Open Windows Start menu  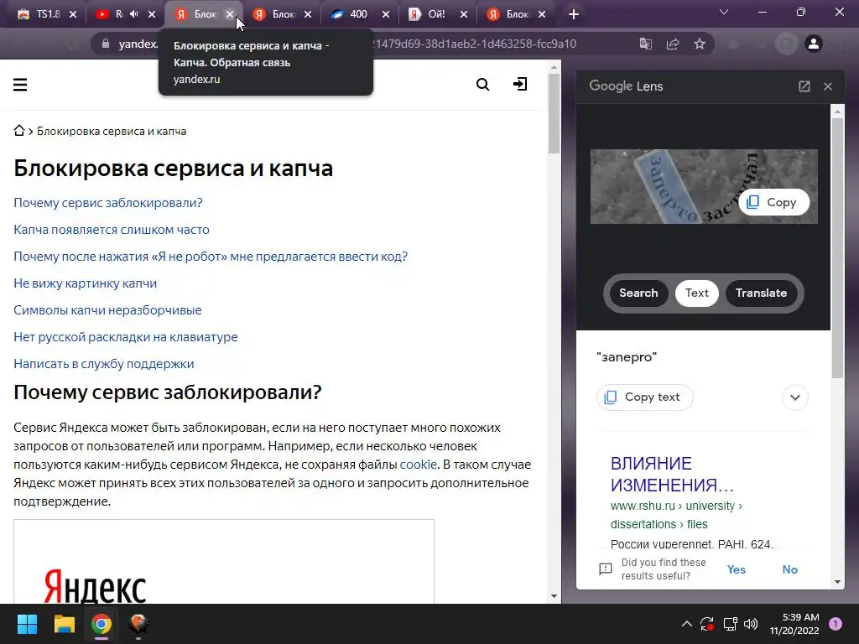[27, 624]
